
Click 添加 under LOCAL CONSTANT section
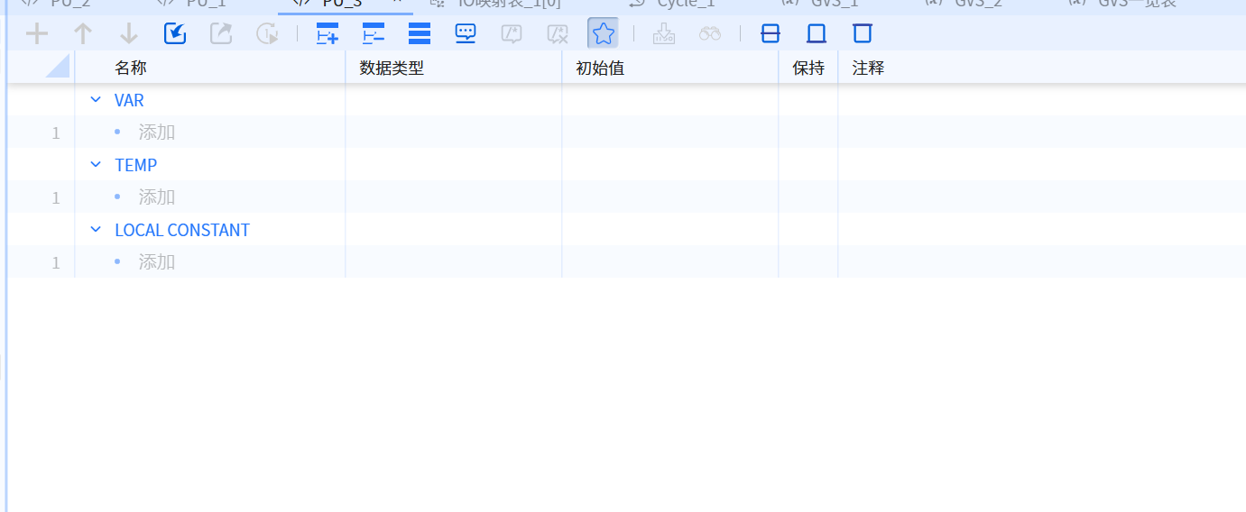[x=156, y=262]
